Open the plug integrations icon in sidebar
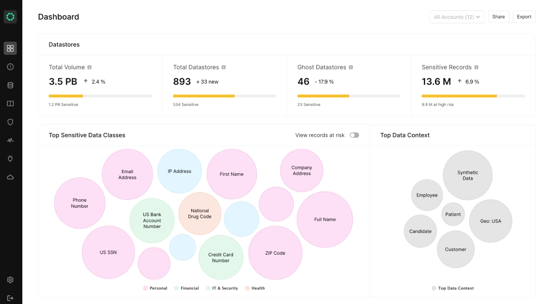 tap(10, 159)
